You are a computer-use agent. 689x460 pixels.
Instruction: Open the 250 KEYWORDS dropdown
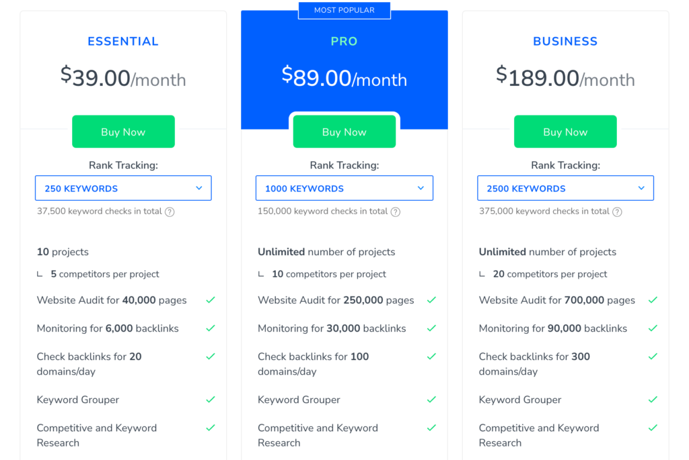pyautogui.click(x=123, y=188)
